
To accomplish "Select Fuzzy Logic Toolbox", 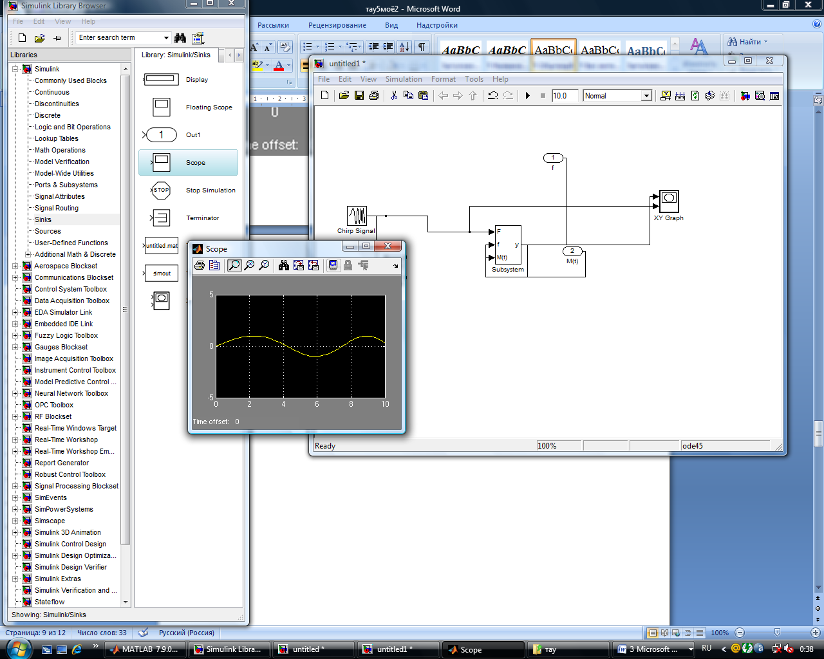I will click(x=66, y=335).
